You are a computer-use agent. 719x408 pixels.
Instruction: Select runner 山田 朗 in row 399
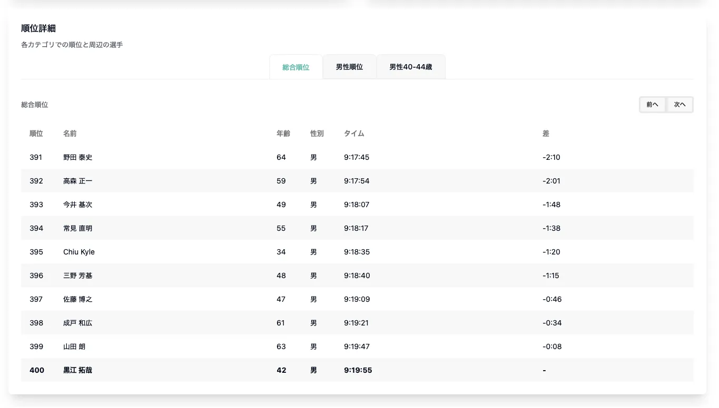pyautogui.click(x=74, y=346)
